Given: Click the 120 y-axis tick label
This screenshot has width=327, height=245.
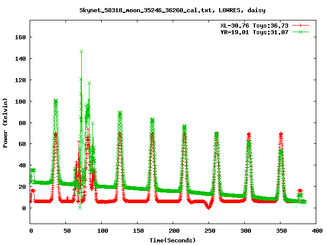Looking at the screenshot, I should point(20,80).
